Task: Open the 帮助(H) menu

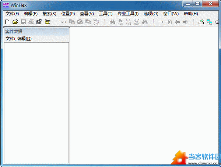Action: tap(191, 14)
